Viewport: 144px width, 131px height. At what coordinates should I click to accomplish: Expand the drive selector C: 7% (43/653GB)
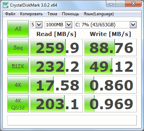105,25
